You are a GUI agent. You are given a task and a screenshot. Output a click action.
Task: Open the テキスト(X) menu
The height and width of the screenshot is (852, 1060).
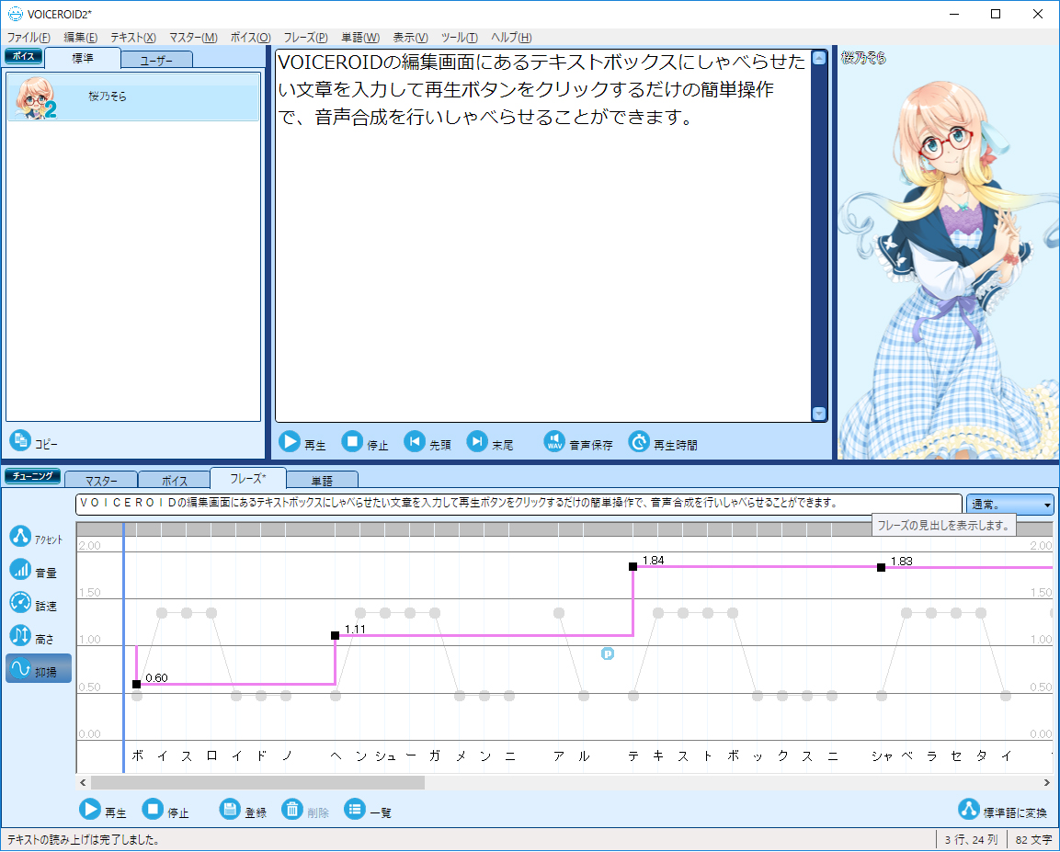coord(133,37)
